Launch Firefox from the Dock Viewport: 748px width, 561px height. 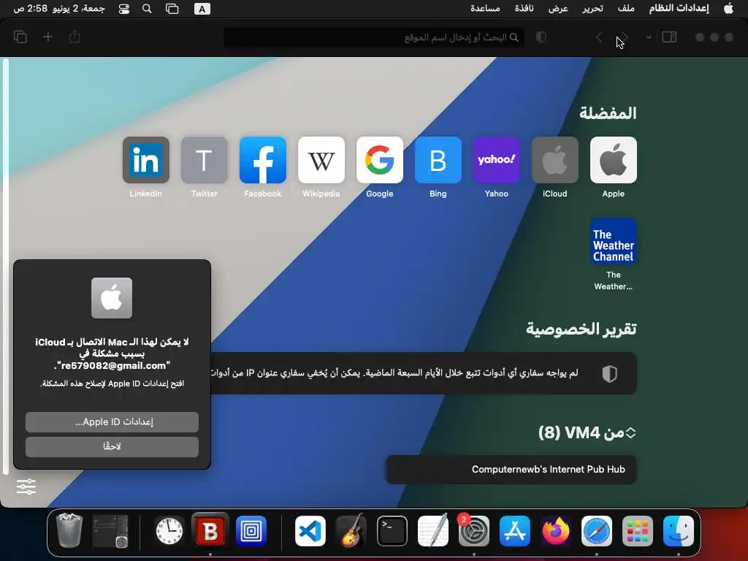coord(556,531)
